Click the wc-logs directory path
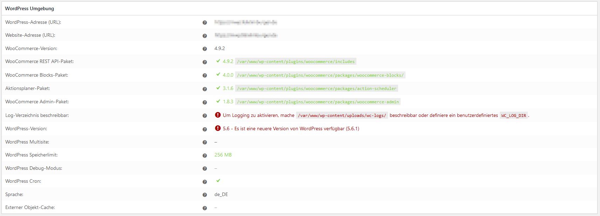Viewport: 600px width, 216px height. (x=342, y=116)
